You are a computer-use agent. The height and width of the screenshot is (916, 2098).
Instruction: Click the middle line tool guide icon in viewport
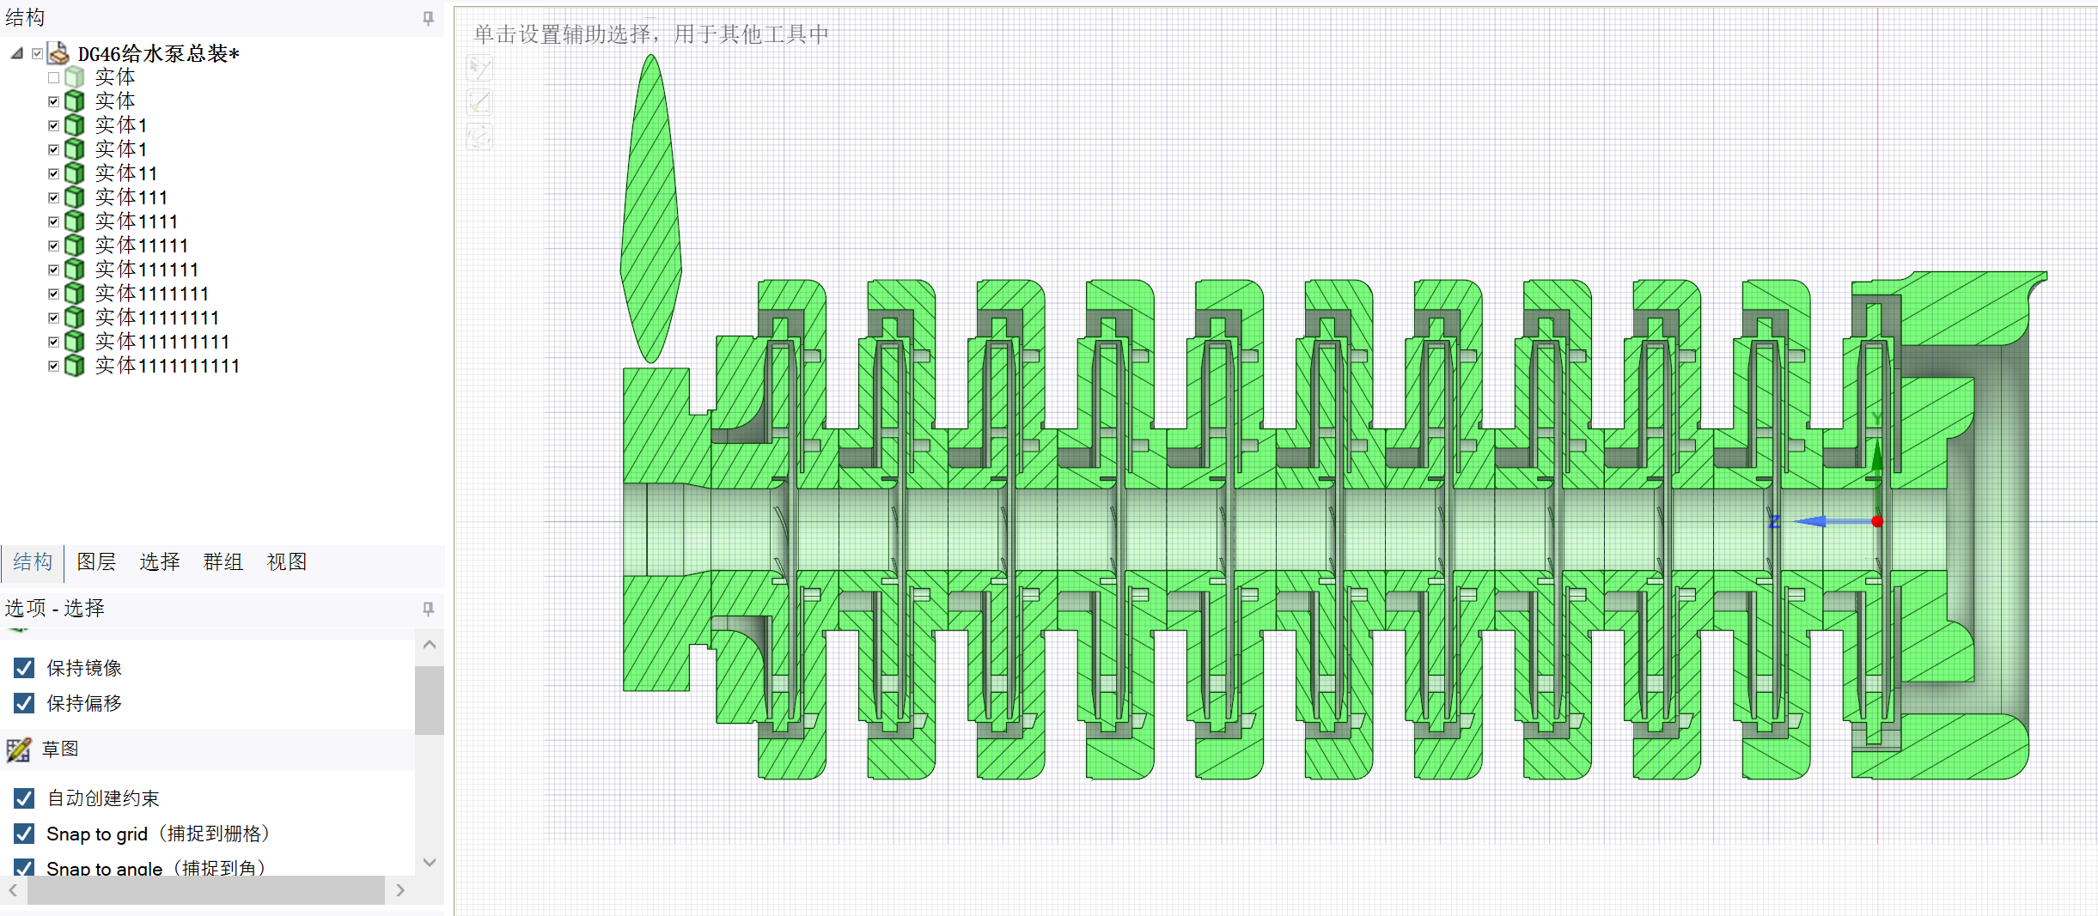pos(479,103)
